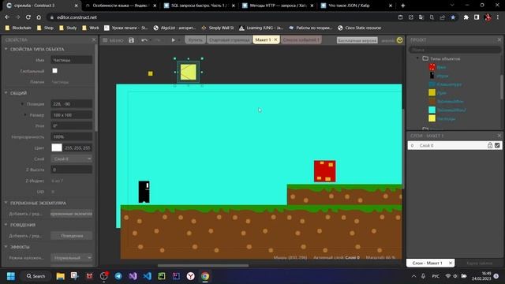
Task: Undo the last action with the arrow icon
Action: (x=144, y=40)
